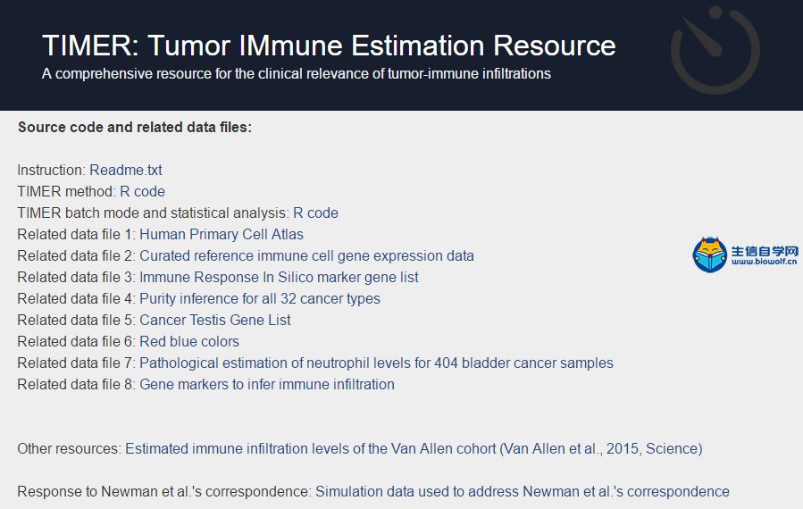Open Immune Response In Silico marker gene list

(x=279, y=278)
